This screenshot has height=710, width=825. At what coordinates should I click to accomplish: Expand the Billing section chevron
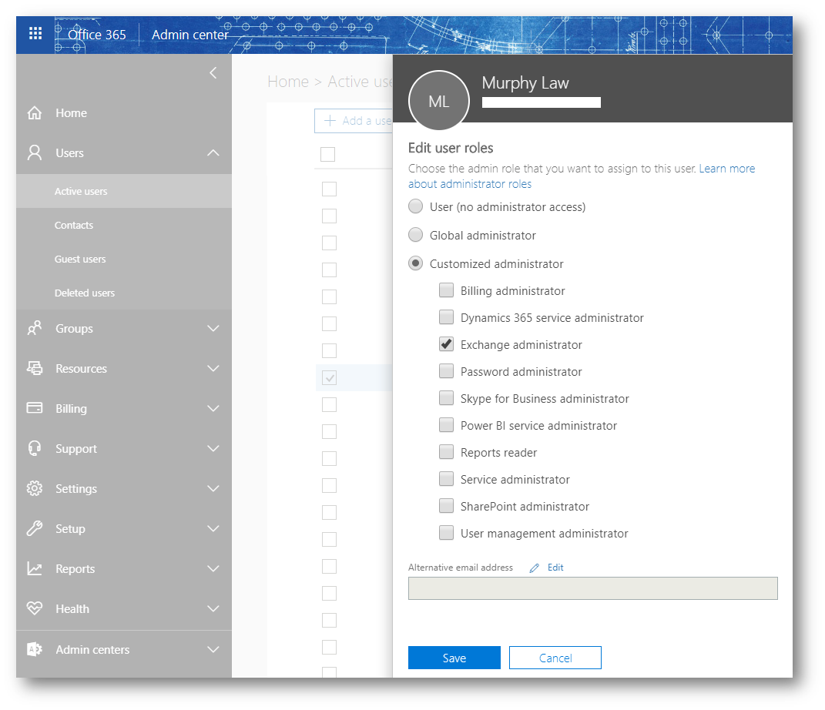tap(213, 409)
